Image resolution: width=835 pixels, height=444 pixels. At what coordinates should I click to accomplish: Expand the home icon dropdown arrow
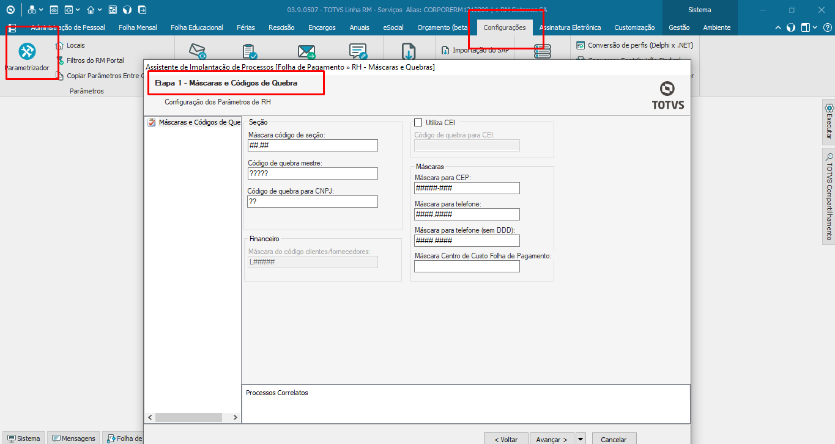(100, 10)
